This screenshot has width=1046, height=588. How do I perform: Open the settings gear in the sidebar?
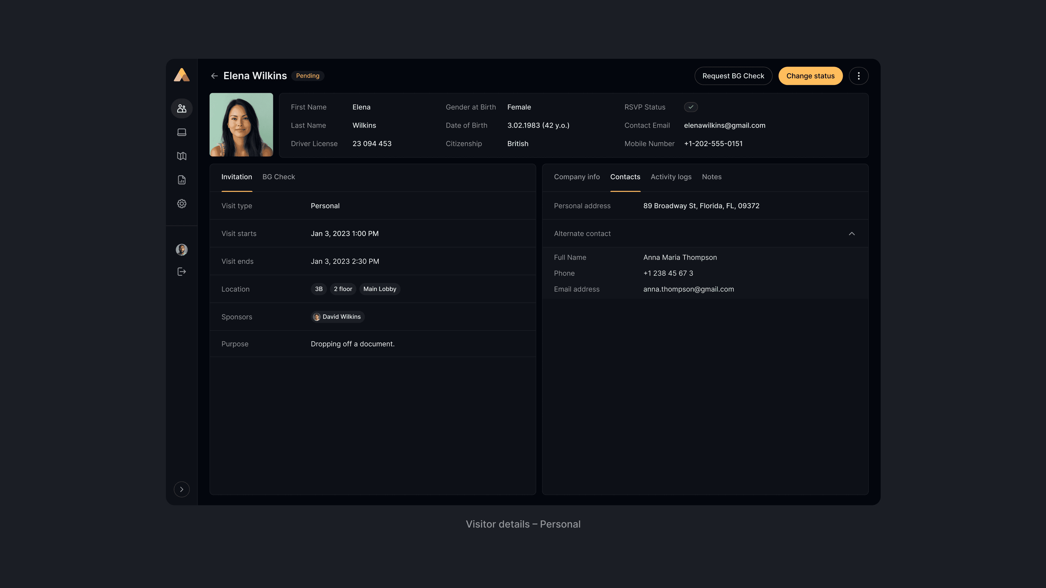pyautogui.click(x=181, y=204)
